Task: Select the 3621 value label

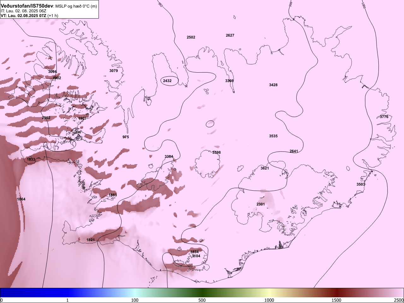Action: [265, 168]
